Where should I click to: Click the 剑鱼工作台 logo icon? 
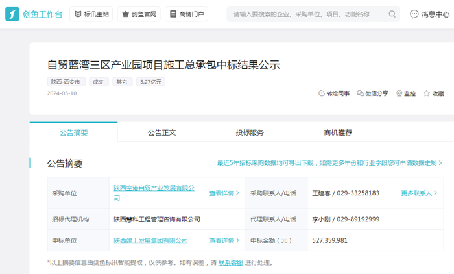(x=12, y=14)
